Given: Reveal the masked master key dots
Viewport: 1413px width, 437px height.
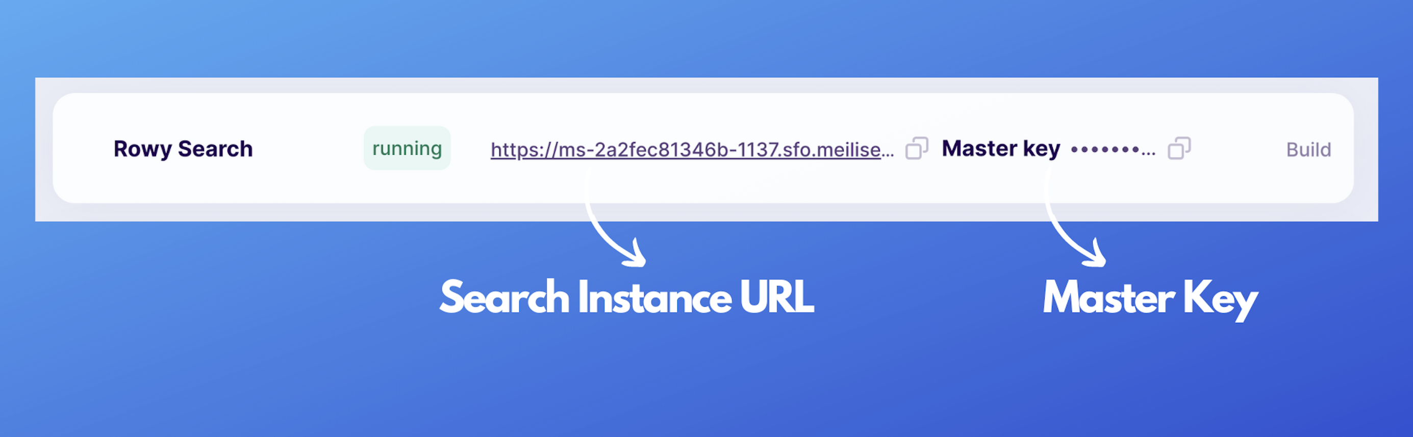Looking at the screenshot, I should tap(1114, 150).
